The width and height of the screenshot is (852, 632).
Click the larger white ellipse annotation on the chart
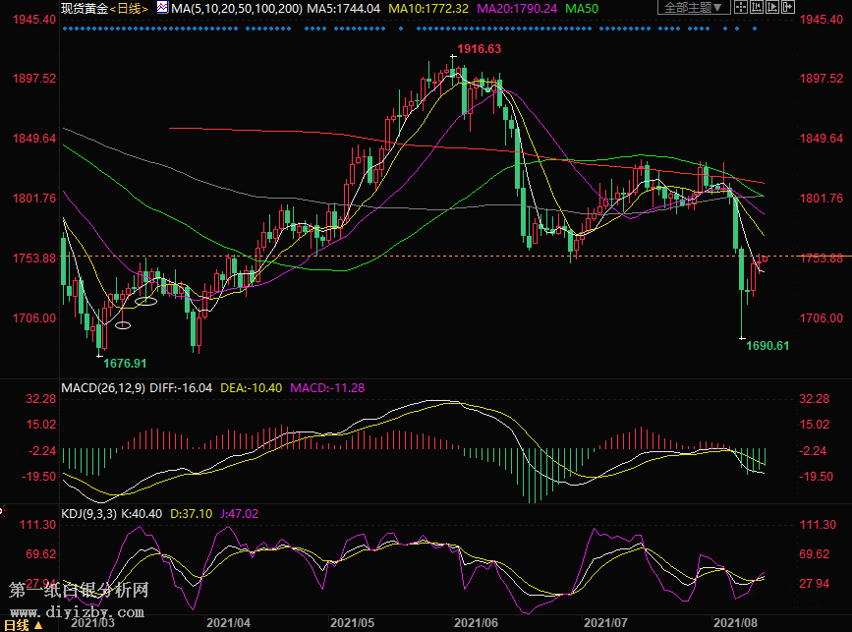coord(145,302)
